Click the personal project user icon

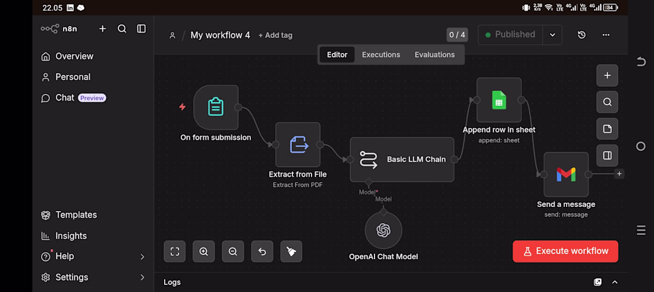pos(172,36)
